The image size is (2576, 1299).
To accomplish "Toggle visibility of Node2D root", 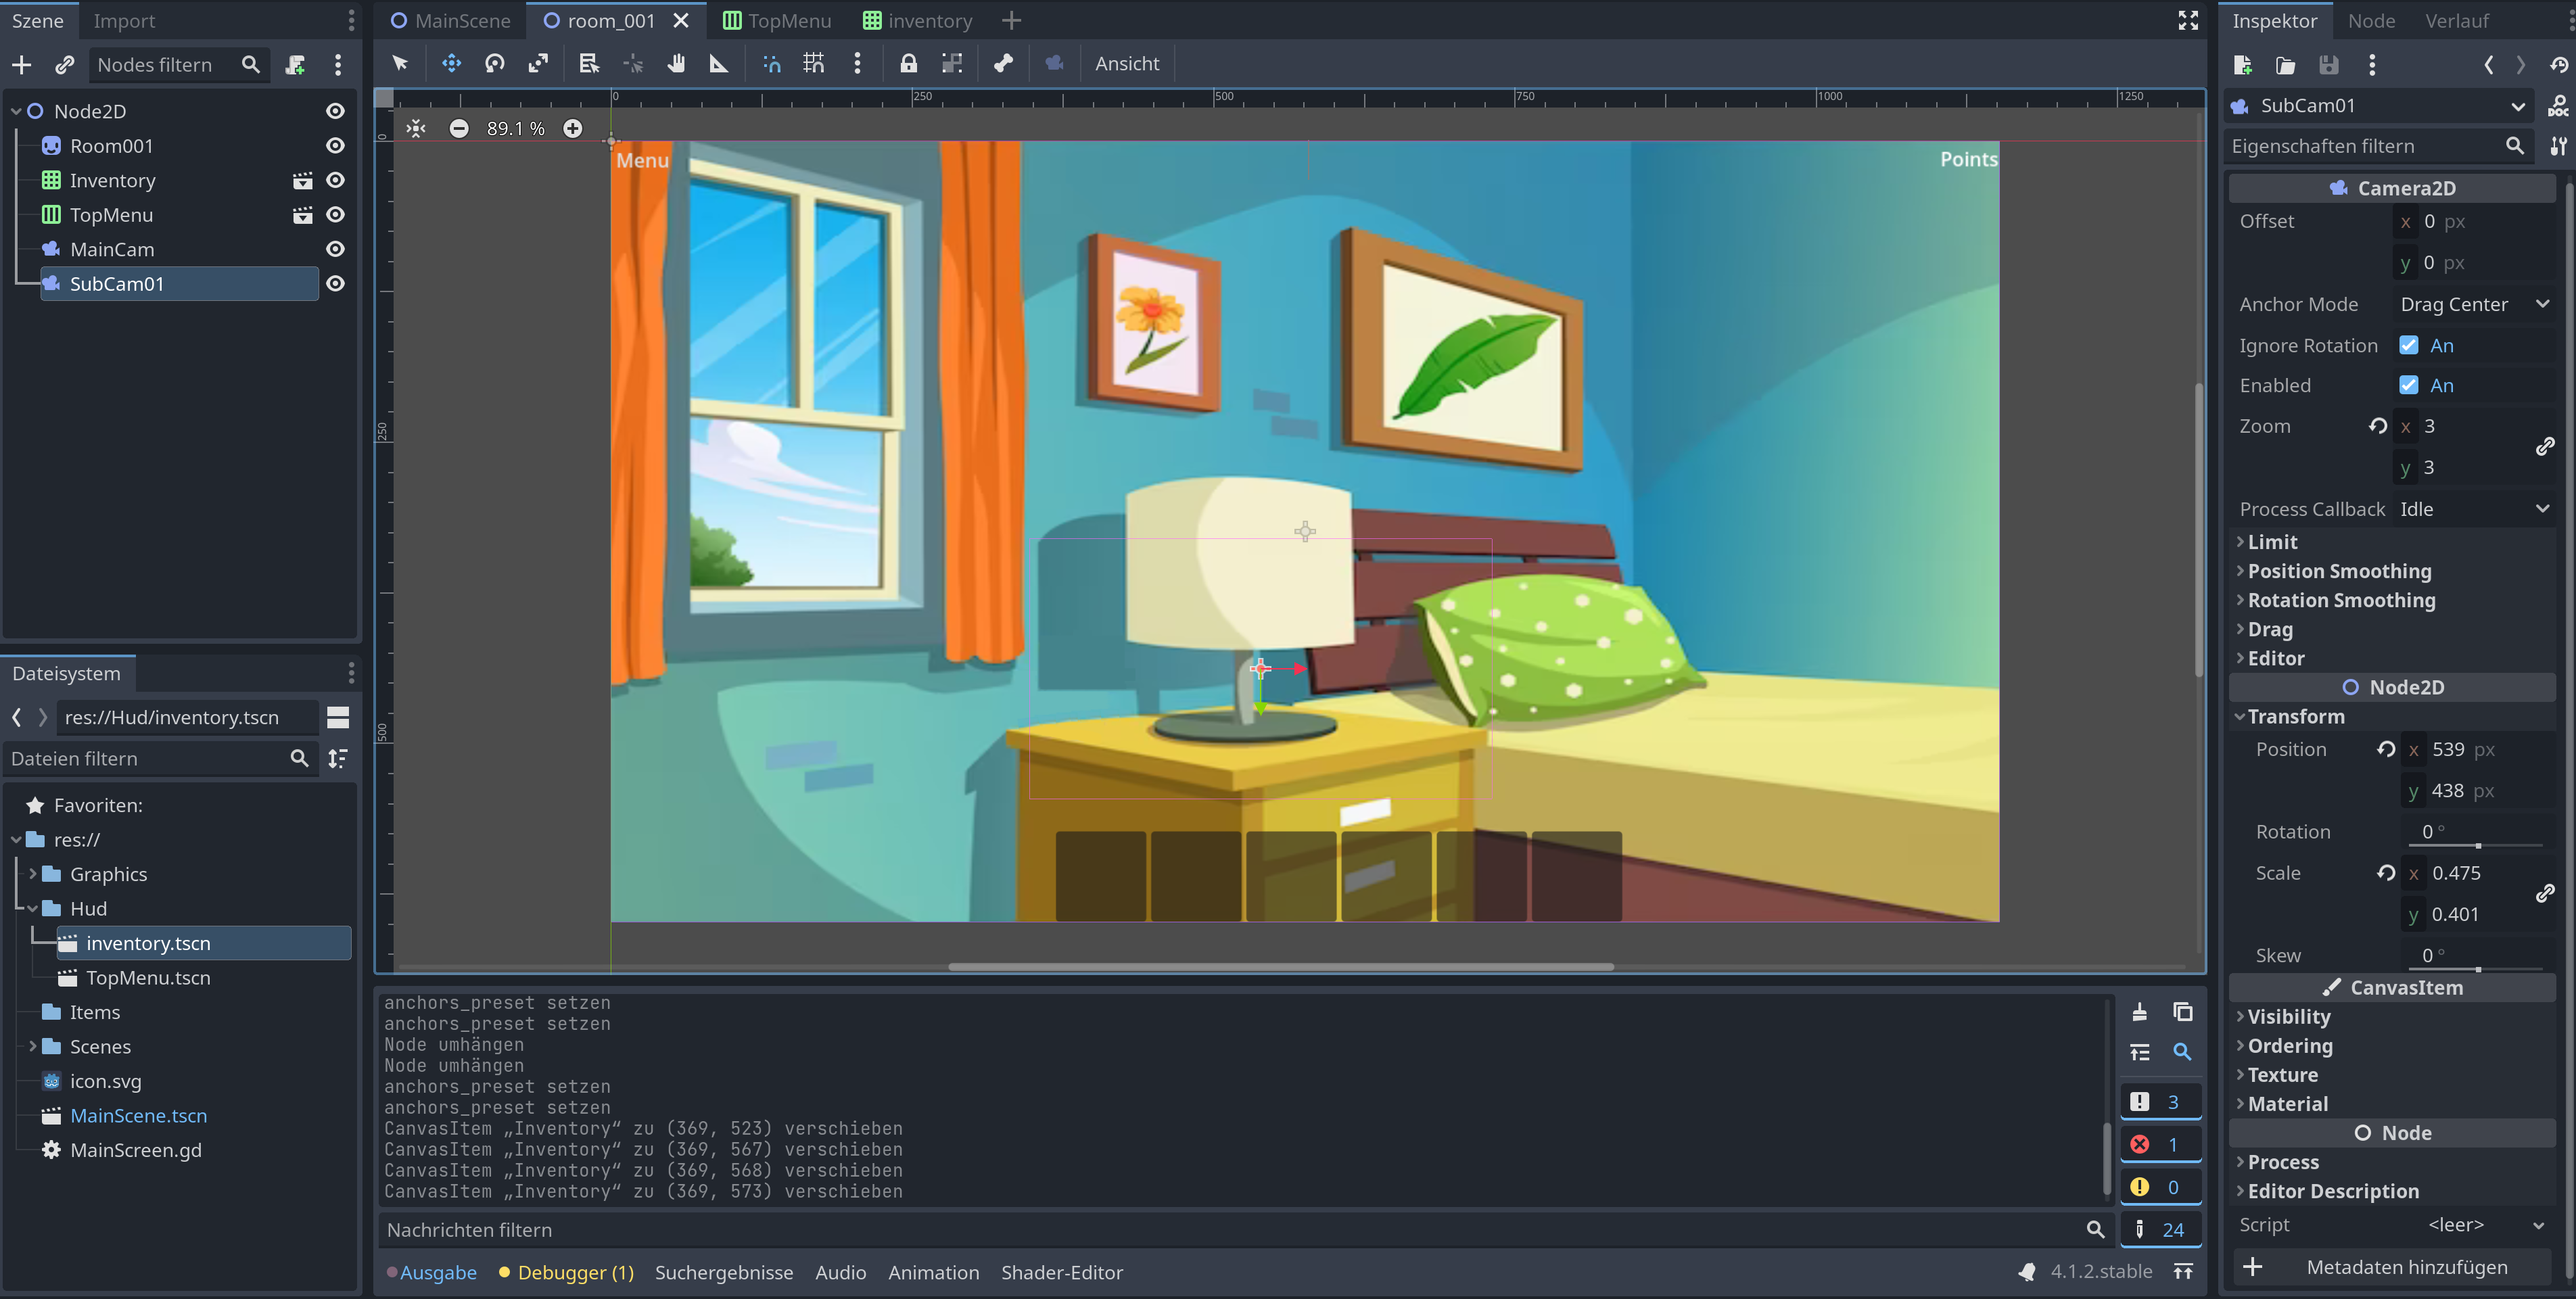I will point(335,111).
